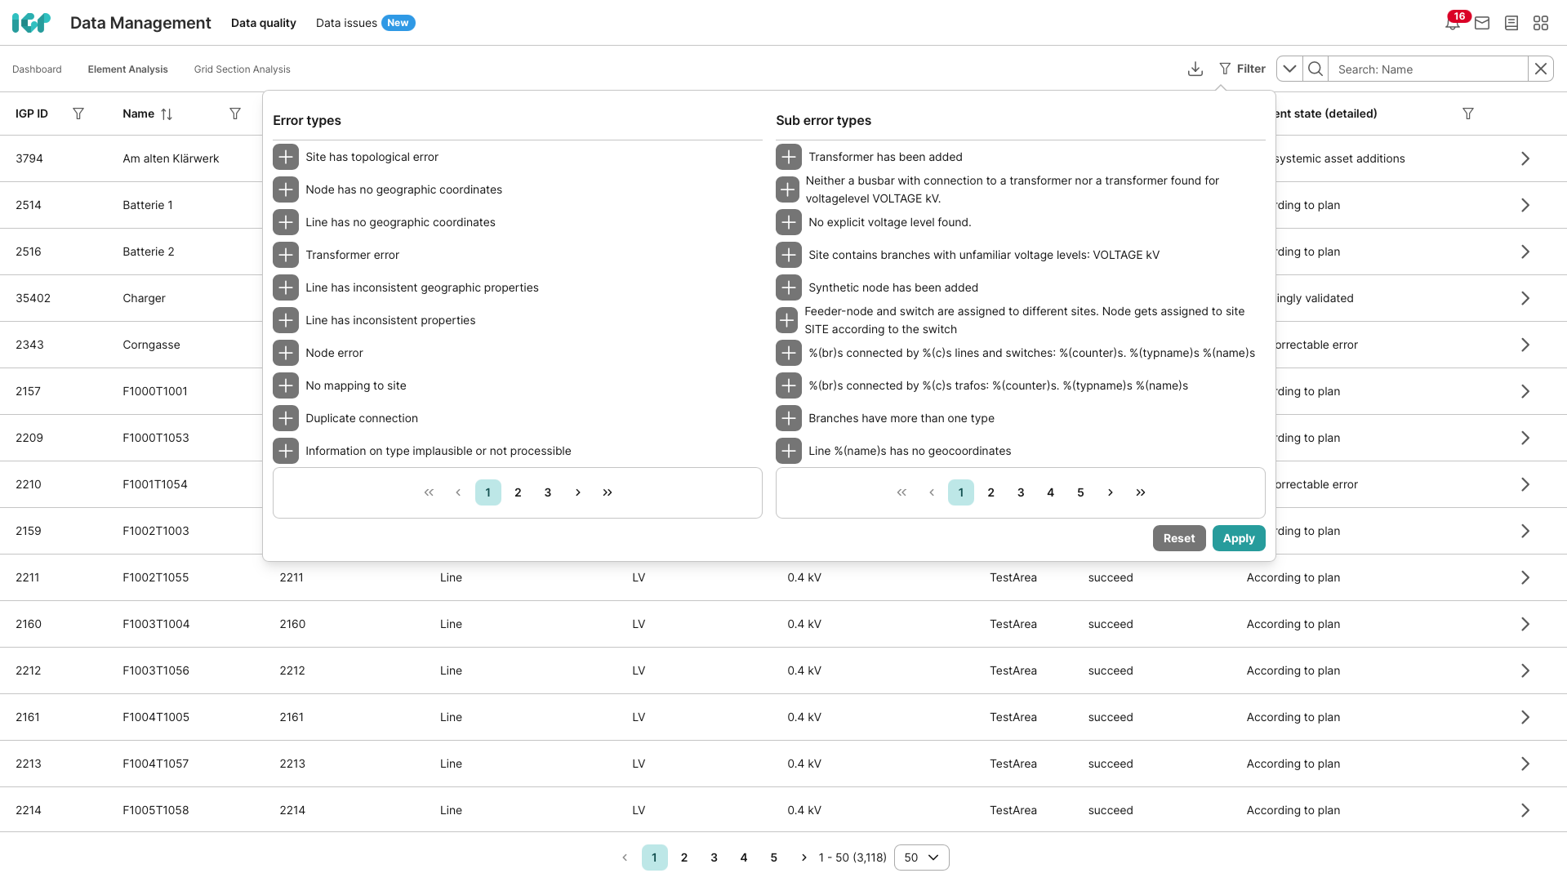Click the IGP ID column filter icon
The width and height of the screenshot is (1567, 882).
click(78, 114)
